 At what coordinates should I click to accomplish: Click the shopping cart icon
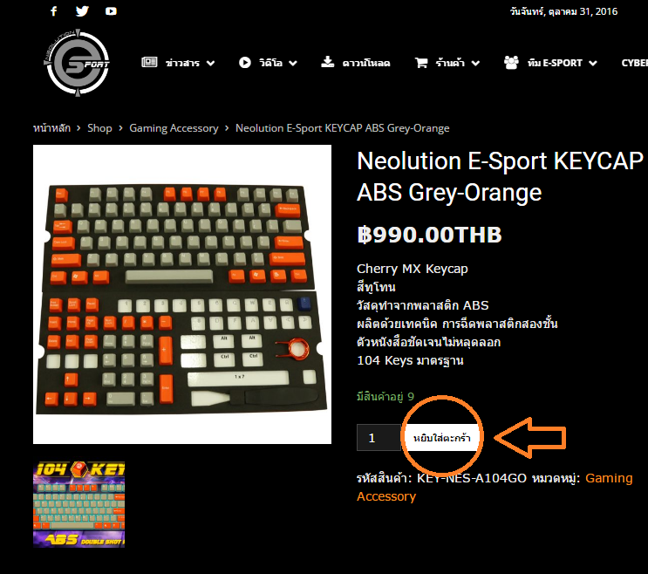421,63
